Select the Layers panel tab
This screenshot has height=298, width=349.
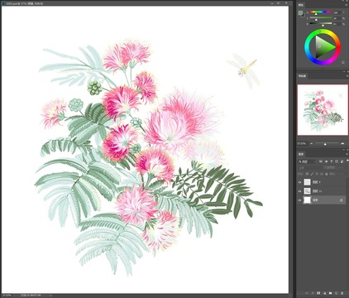301,154
